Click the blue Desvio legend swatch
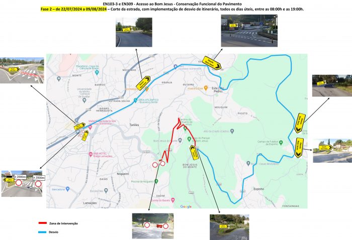This screenshot has width=352, height=240. (x=43, y=232)
